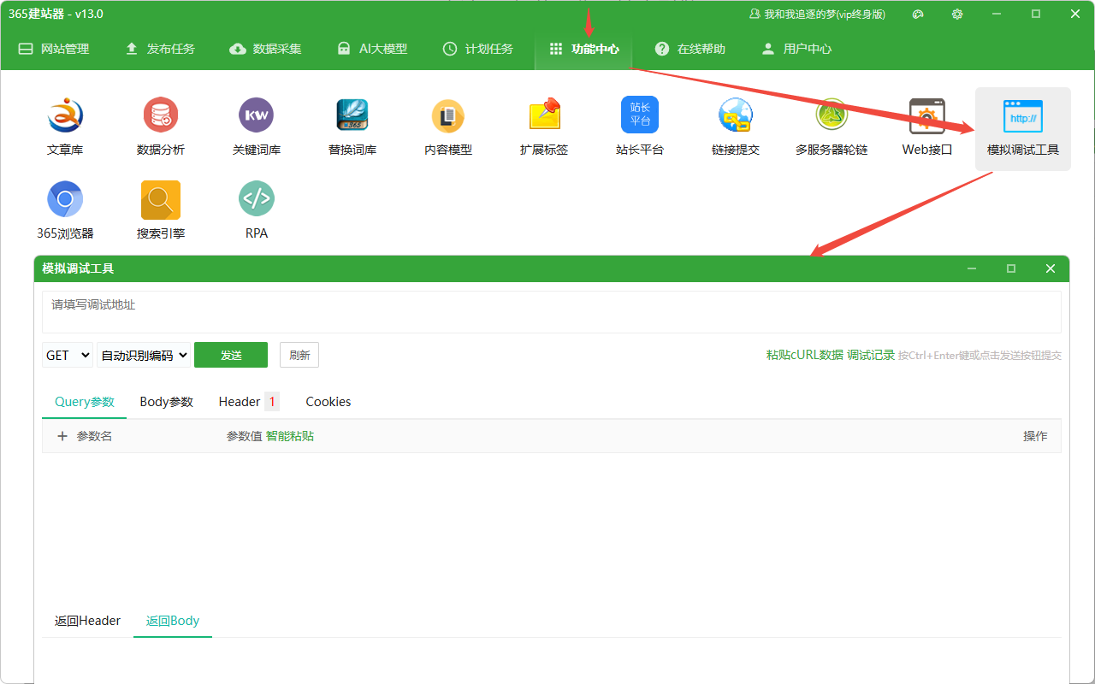This screenshot has height=684, width=1095.
Task: Open the AI大模型 menu
Action: point(372,49)
